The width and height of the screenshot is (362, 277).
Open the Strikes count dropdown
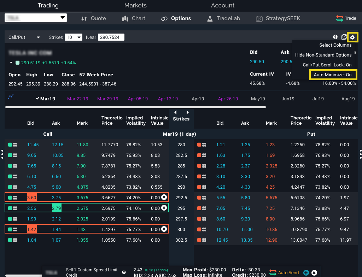coord(73,37)
